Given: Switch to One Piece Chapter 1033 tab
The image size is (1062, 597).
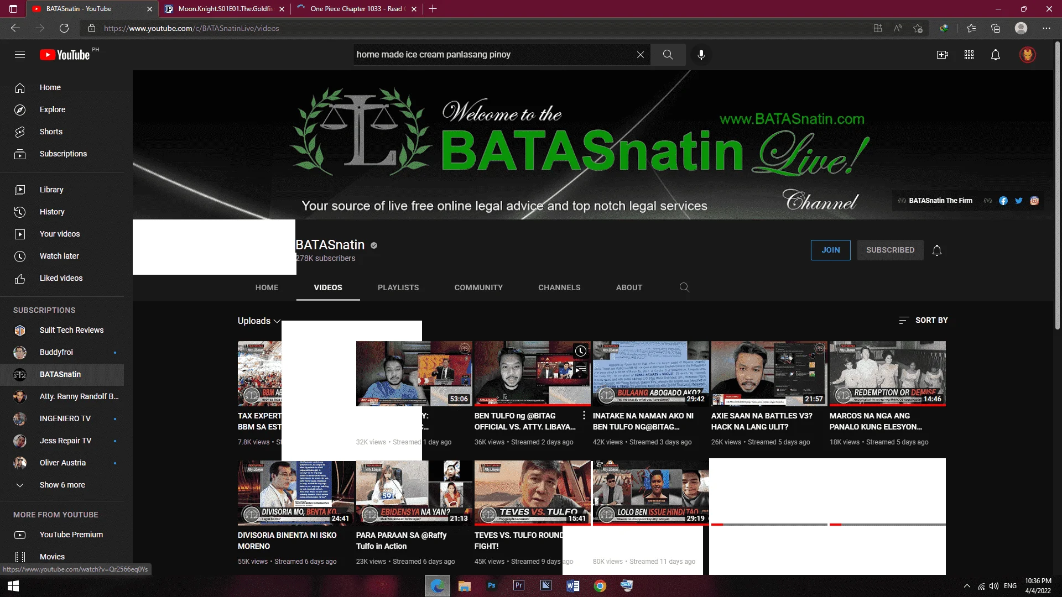Looking at the screenshot, I should click(x=357, y=9).
